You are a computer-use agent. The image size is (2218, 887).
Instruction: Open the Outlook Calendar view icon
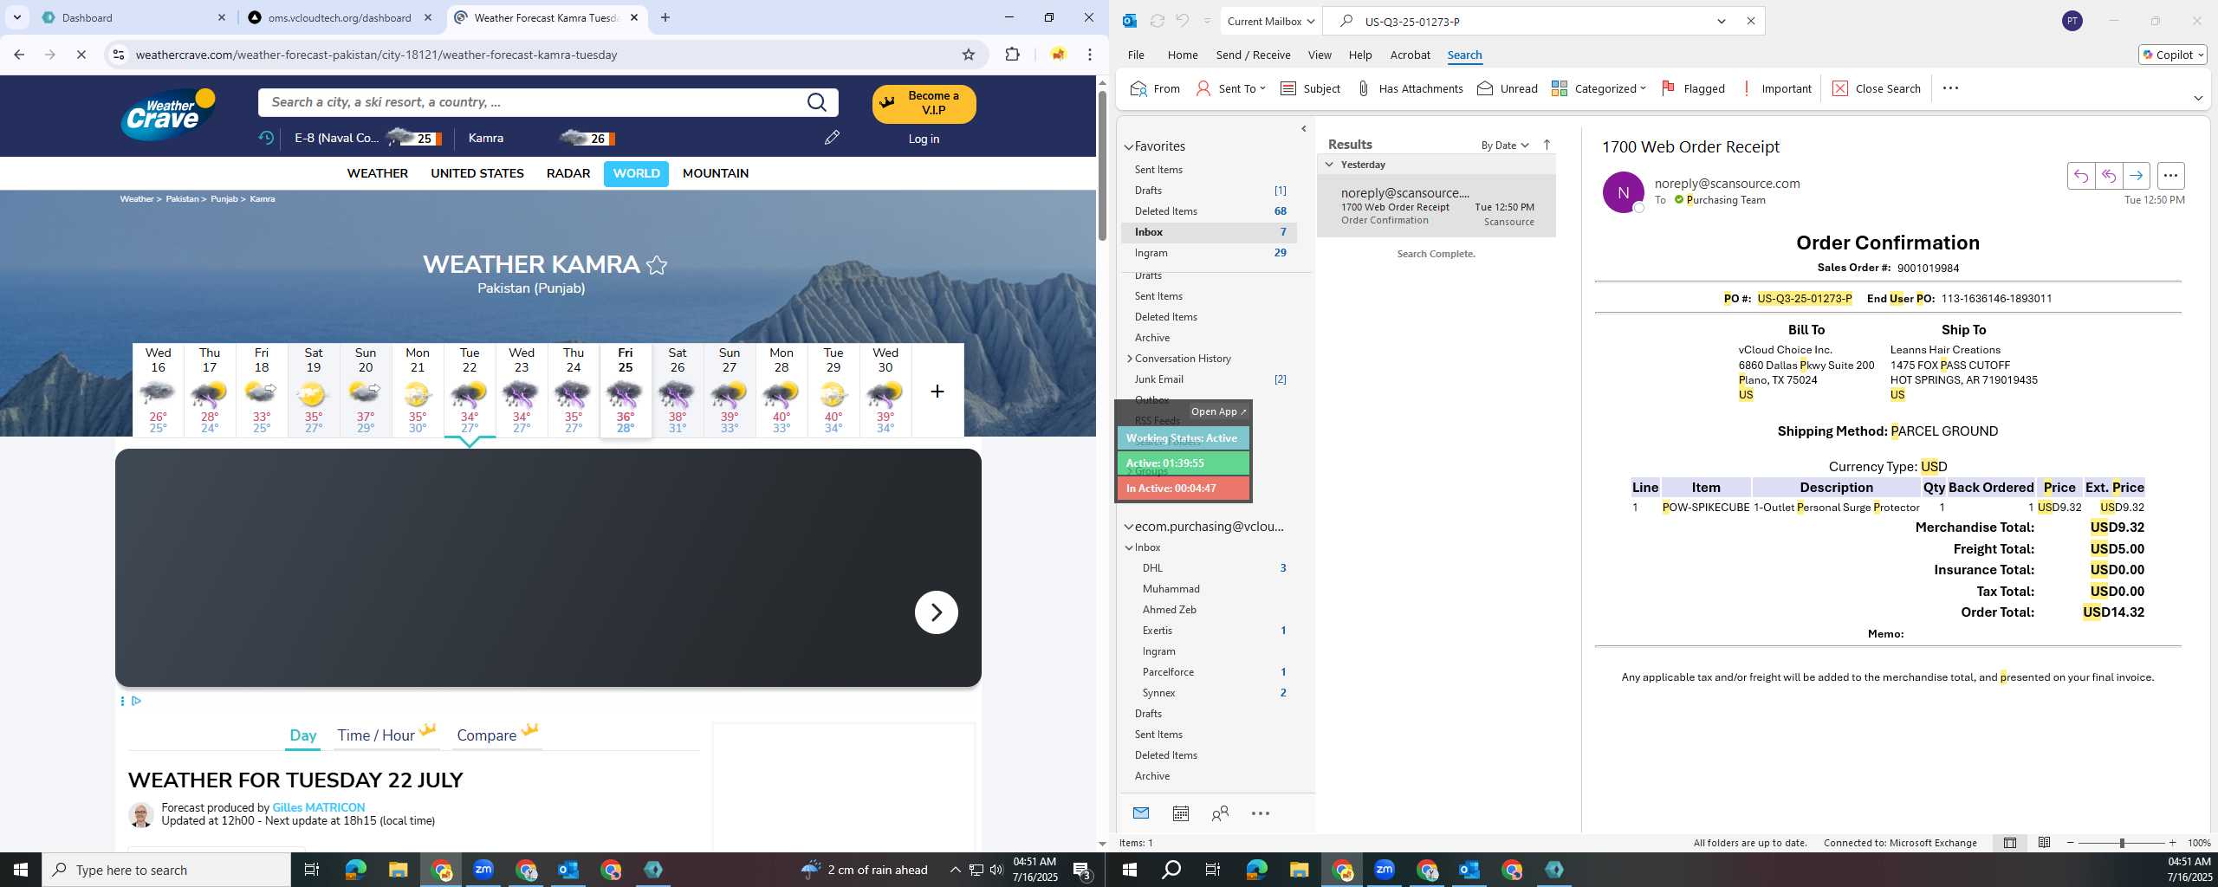point(1180,813)
